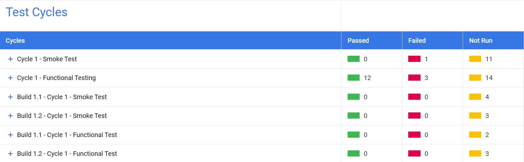Sort by the Cycles column header
Screen dimensions: 524x162
[15, 40]
